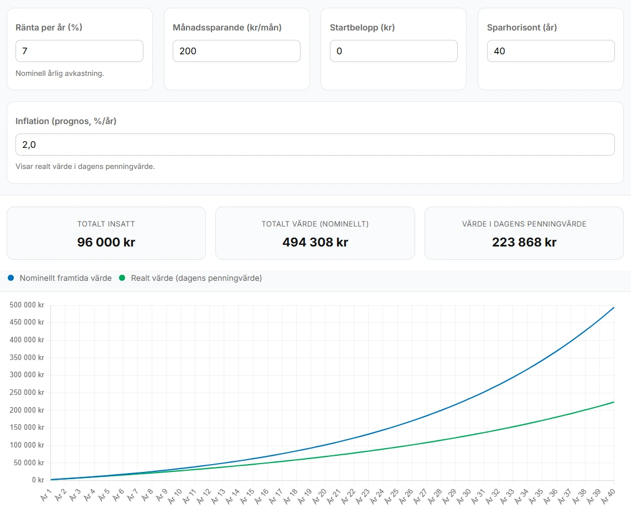Click the Nominell årlig avkastning helper text
Screen dimensions: 631x514
point(60,73)
